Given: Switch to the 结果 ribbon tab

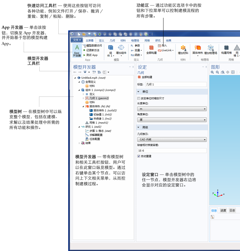Looking at the screenshot, I should [x=169, y=41].
